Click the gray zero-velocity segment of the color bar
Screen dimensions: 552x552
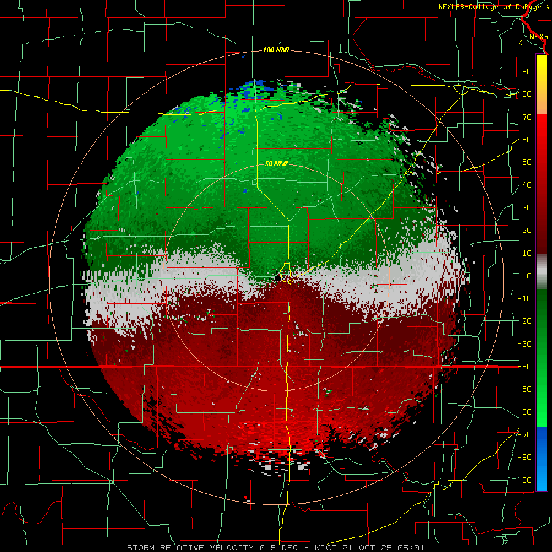click(542, 272)
